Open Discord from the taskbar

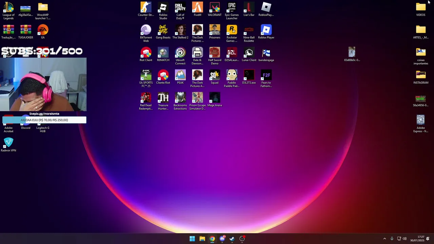222,239
